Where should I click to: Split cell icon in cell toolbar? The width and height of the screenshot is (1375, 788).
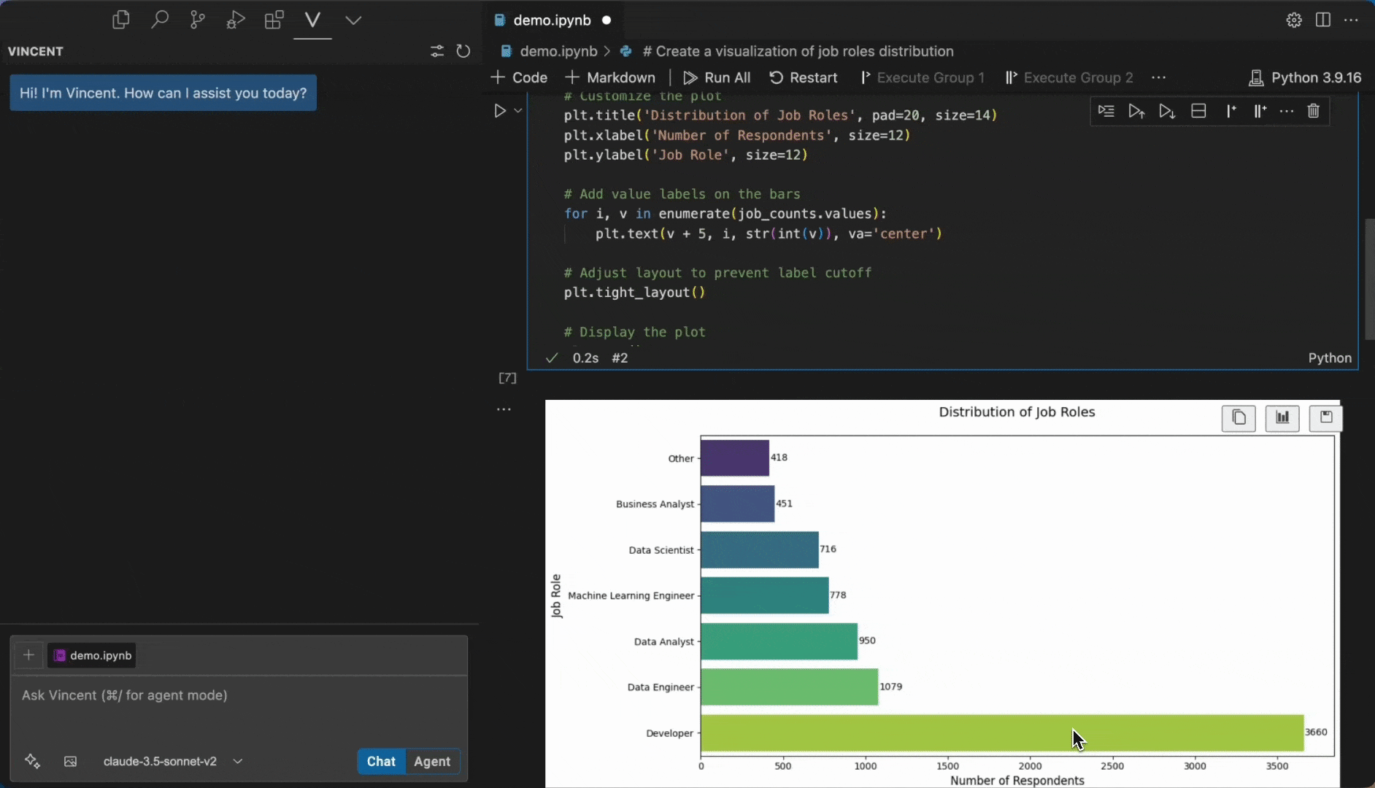[x=1198, y=111]
